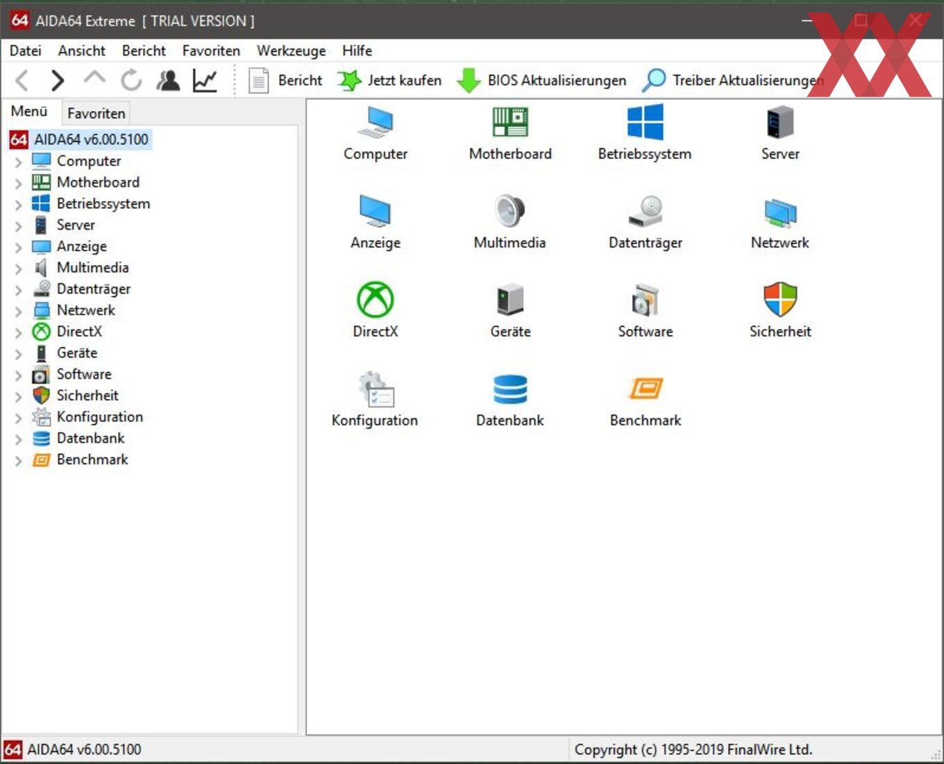Screen dimensions: 944x764
Task: Open the Multimedia speaker icon in main pane
Action: click(510, 211)
